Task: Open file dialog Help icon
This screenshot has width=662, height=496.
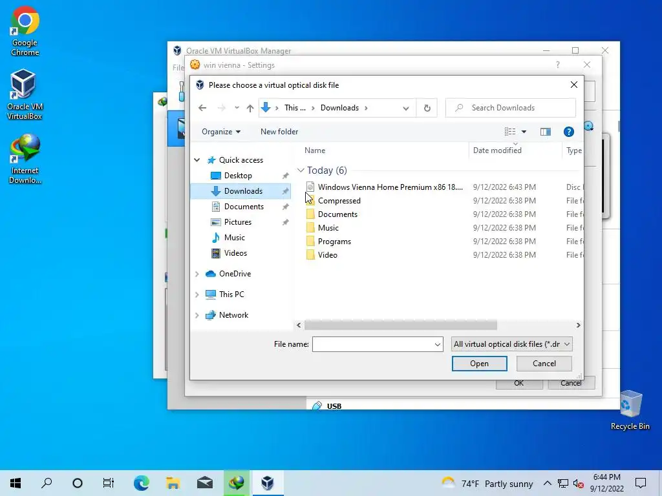Action: click(569, 132)
